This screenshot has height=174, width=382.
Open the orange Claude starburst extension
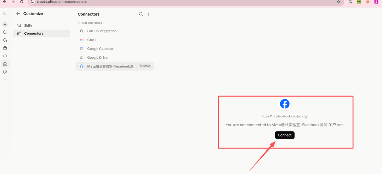coord(367,2)
